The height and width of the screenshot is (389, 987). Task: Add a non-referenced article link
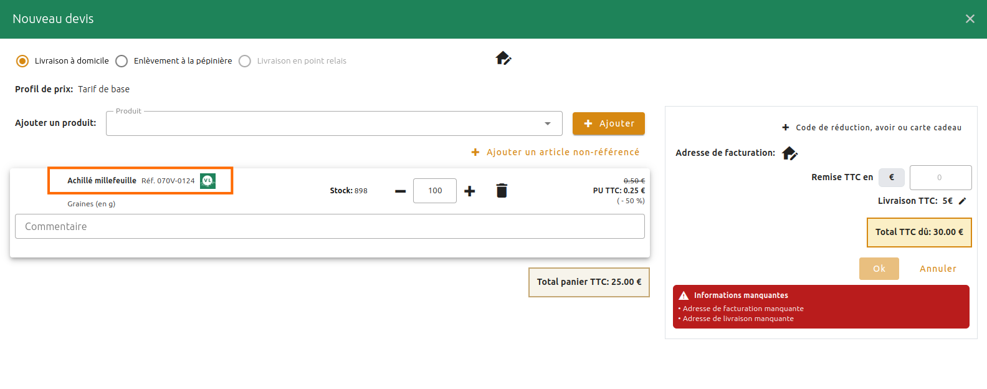(x=556, y=152)
